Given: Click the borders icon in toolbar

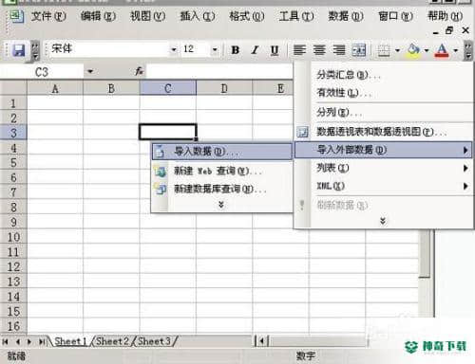Looking at the screenshot, I should 384,50.
